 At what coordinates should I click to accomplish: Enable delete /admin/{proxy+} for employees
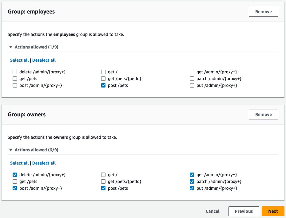pyautogui.click(x=14, y=72)
